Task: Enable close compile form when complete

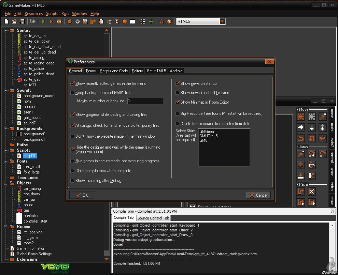Action: 72,171
